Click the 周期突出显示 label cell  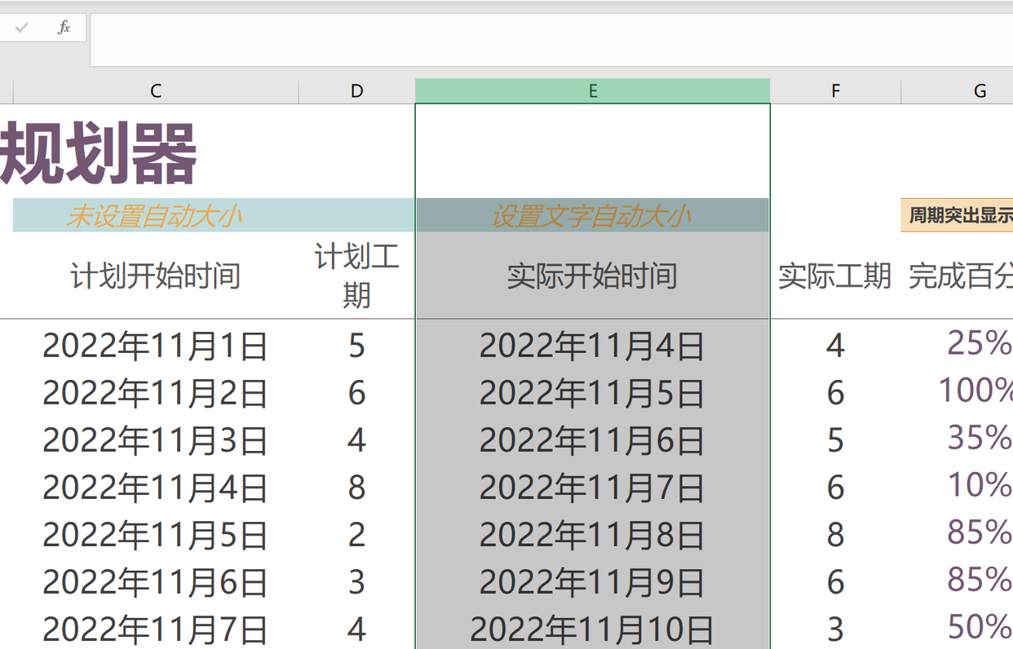(x=957, y=215)
